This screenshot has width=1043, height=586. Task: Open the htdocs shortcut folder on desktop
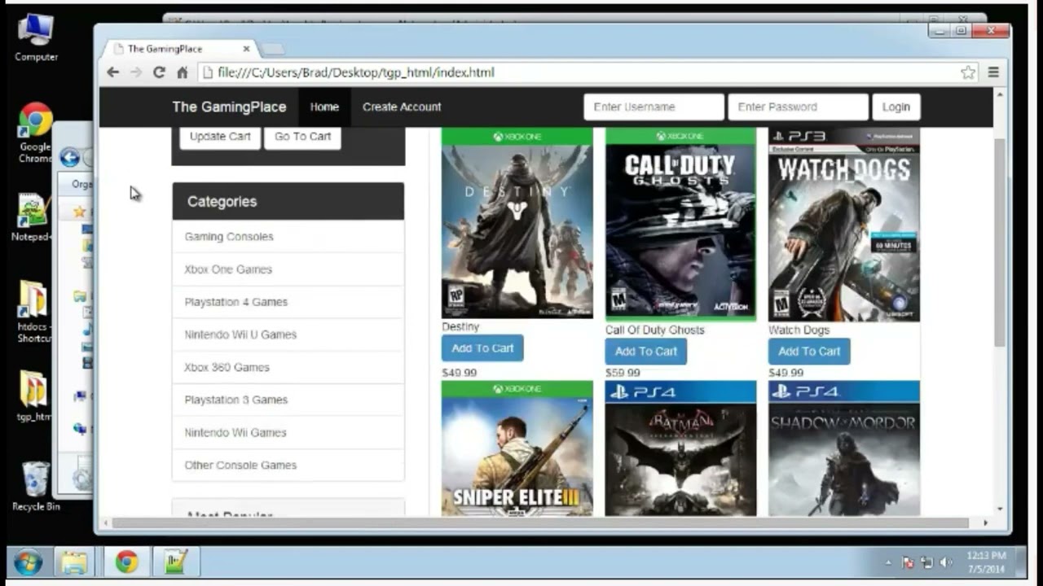tap(33, 311)
